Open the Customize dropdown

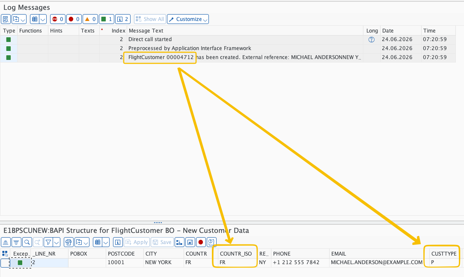(188, 19)
